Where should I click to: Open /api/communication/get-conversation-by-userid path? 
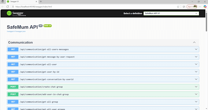click(x=46, y=79)
